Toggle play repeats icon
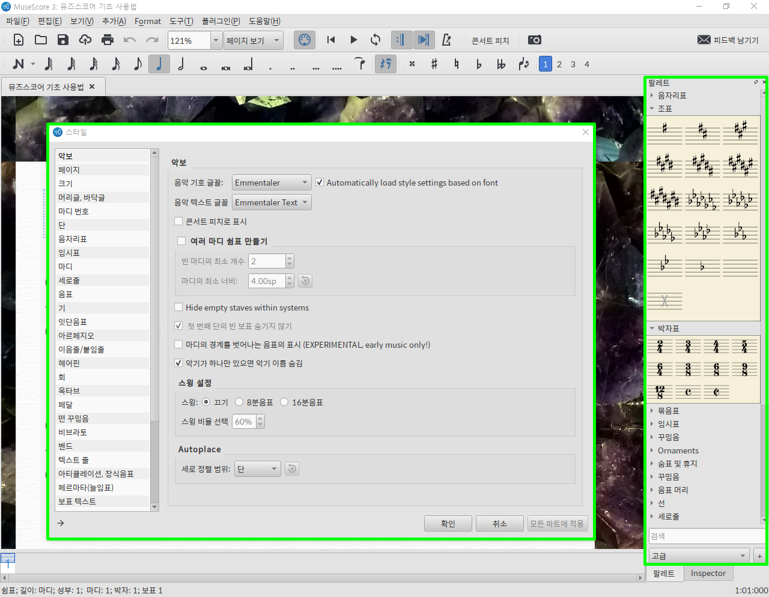The image size is (769, 597). (401, 40)
